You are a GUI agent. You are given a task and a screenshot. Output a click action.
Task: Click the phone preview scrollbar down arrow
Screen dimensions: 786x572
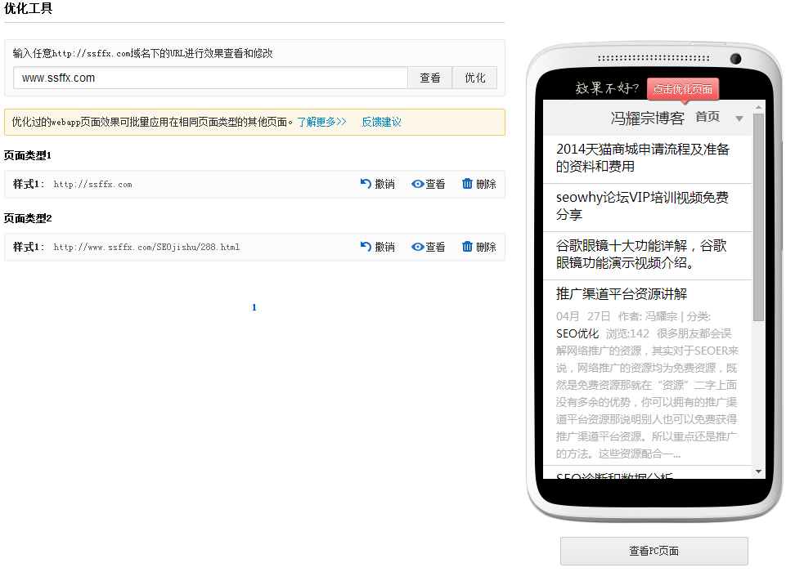758,471
